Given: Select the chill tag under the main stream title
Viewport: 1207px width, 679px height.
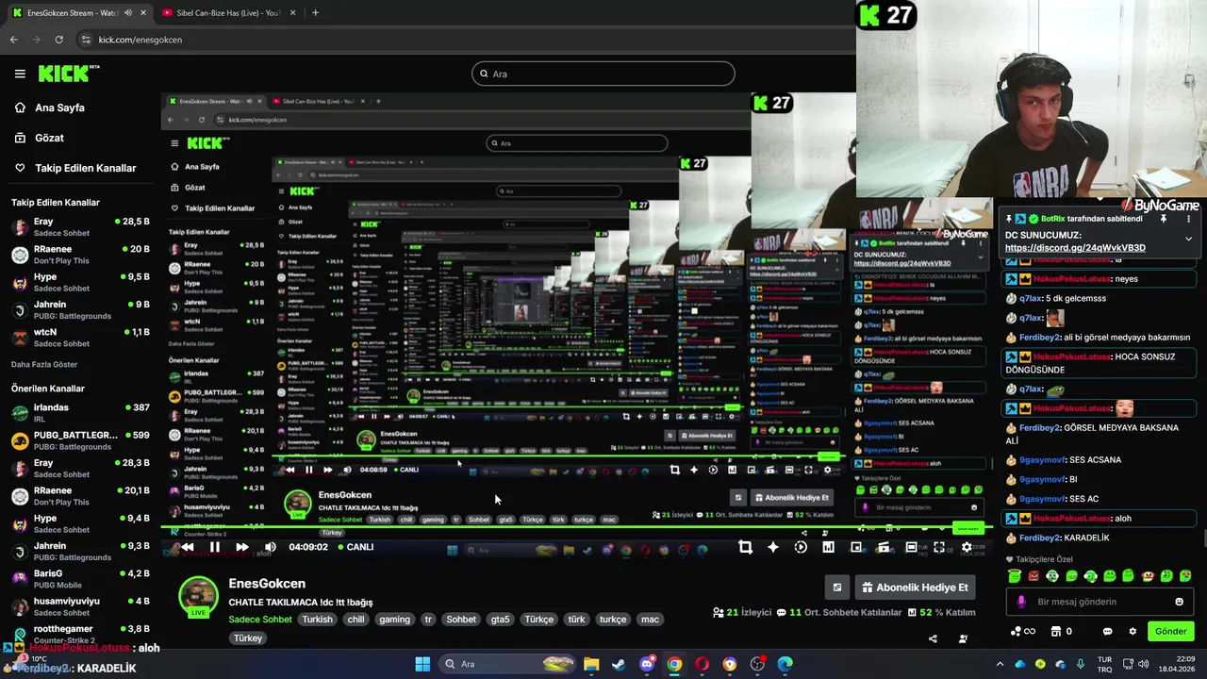Looking at the screenshot, I should click(355, 620).
